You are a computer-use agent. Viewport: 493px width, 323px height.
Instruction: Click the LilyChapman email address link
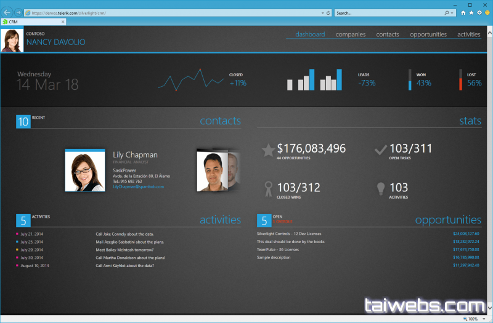pos(138,186)
